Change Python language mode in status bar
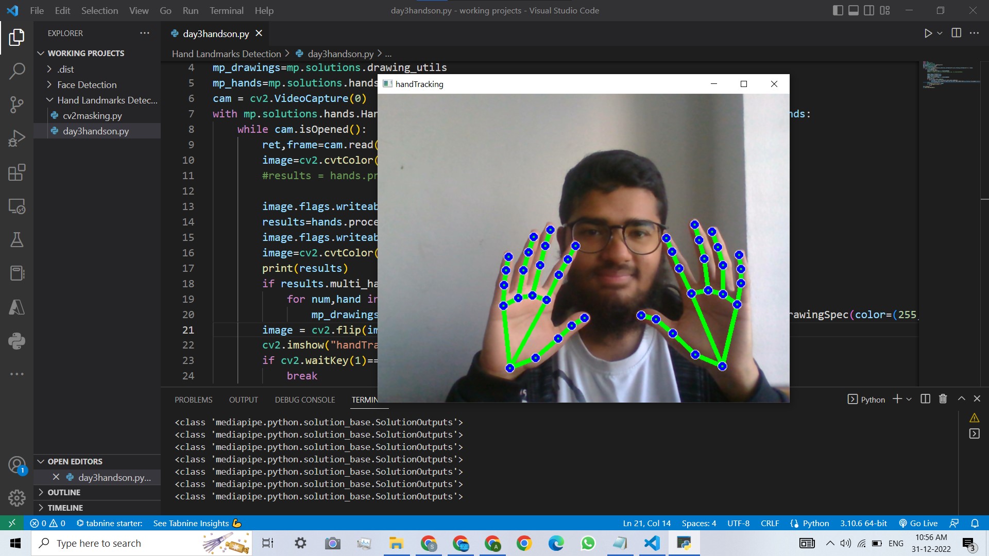Image resolution: width=989 pixels, height=556 pixels. point(815,523)
